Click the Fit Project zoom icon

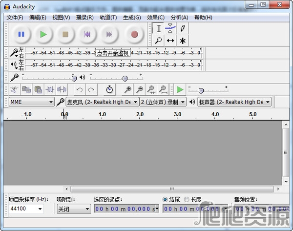point(163,90)
